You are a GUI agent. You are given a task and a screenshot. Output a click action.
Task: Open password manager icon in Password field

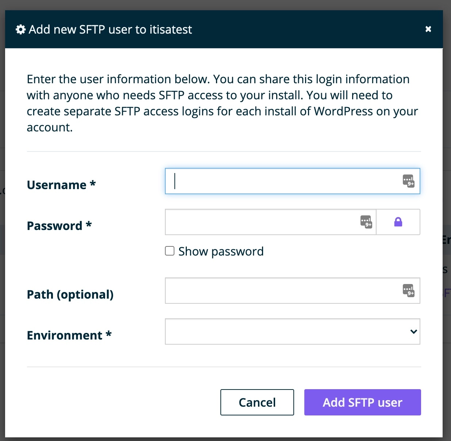(366, 222)
